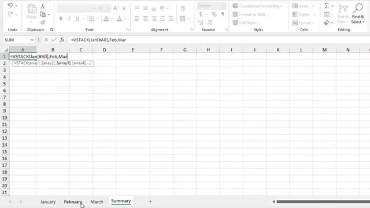Click the Redo arrow icon

(x=10, y=14)
